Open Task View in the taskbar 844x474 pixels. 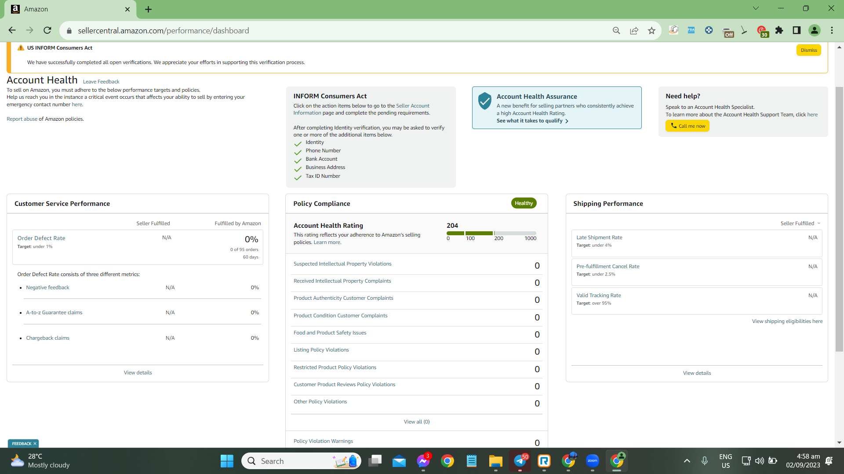pyautogui.click(x=375, y=461)
